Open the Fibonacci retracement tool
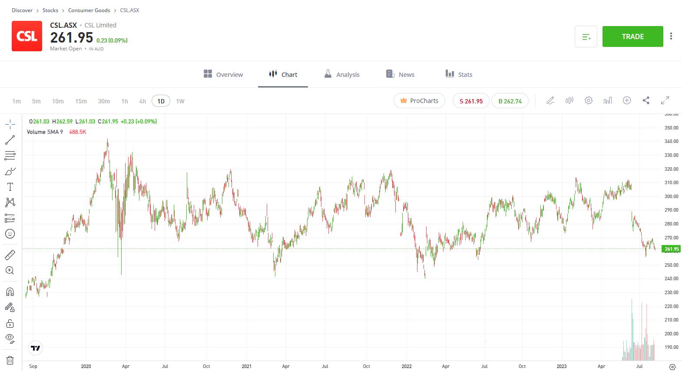682x371 pixels. 10,156
